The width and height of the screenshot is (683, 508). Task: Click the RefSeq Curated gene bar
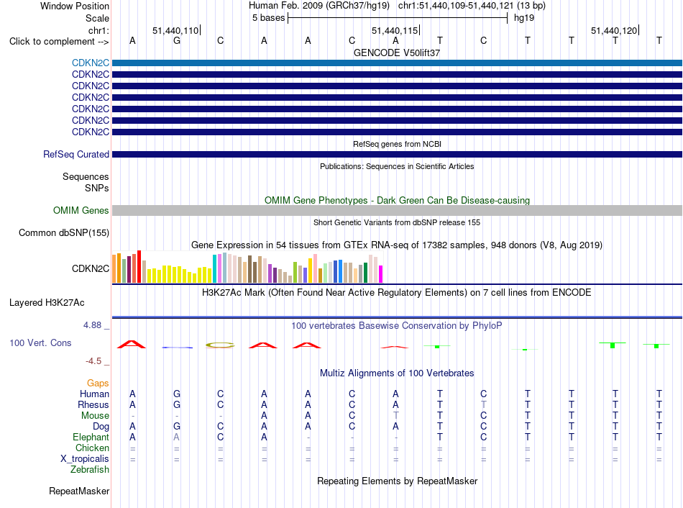pyautogui.click(x=397, y=155)
